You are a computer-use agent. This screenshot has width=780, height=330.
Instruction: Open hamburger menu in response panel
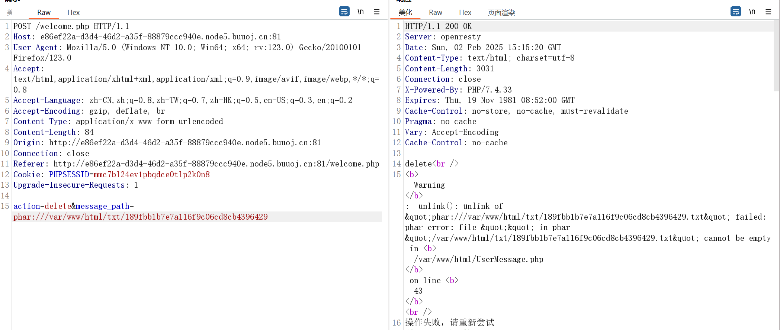coord(768,12)
